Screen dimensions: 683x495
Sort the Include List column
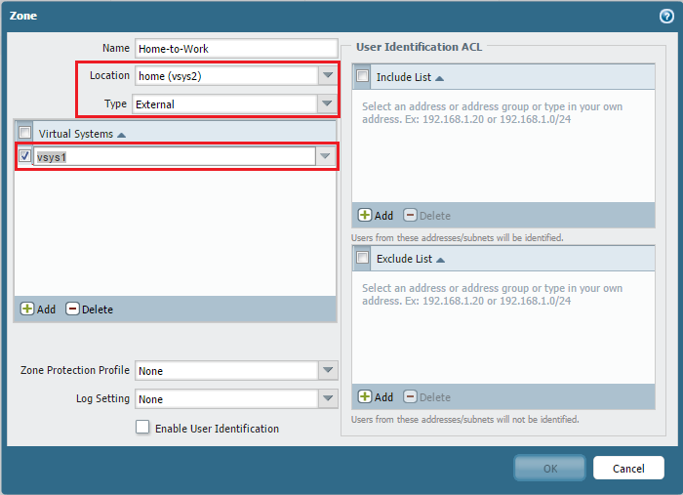[x=410, y=77]
